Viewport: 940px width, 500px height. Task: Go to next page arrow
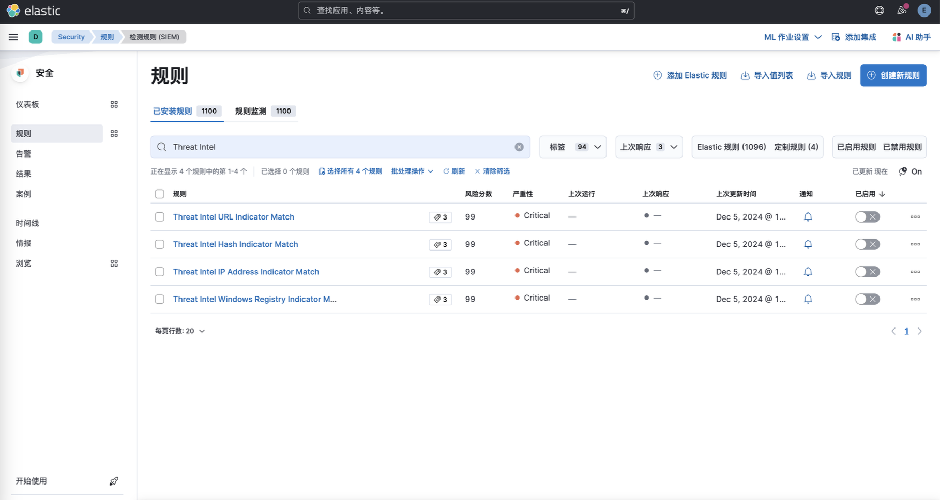coord(920,331)
